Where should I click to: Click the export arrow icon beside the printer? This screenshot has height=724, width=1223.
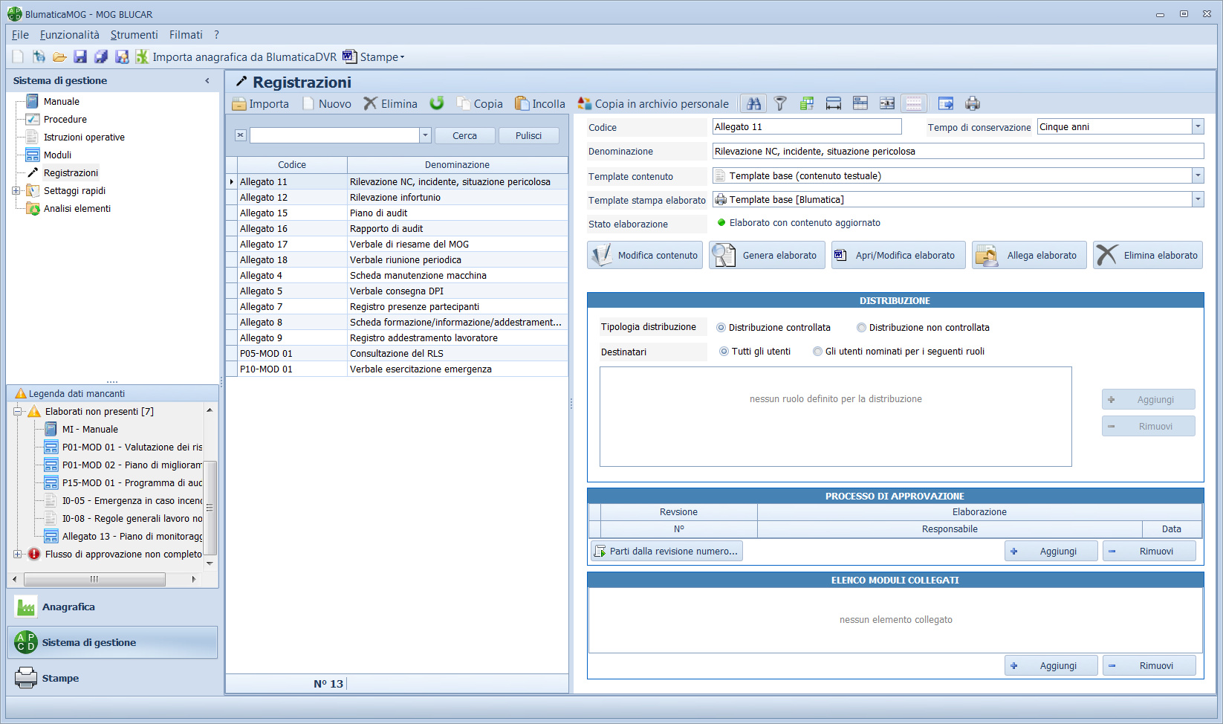[945, 103]
